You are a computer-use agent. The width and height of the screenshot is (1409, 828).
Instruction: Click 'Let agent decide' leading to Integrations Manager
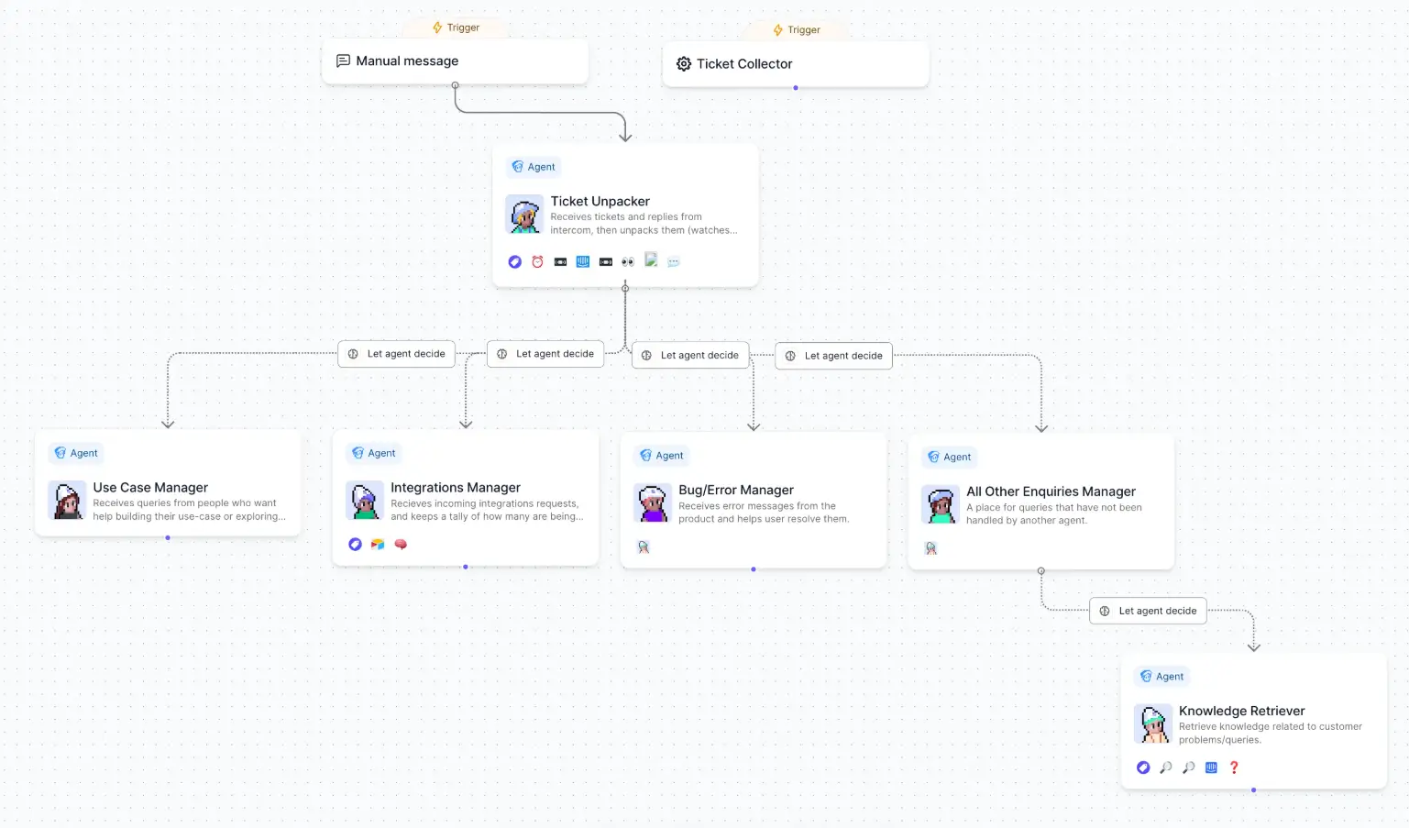point(545,354)
